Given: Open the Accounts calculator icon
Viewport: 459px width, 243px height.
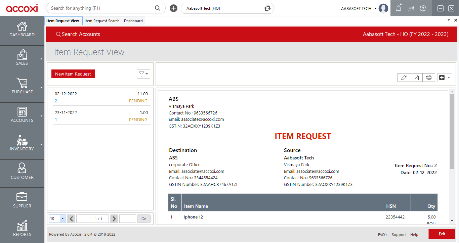Looking at the screenshot, I should click(x=22, y=112).
